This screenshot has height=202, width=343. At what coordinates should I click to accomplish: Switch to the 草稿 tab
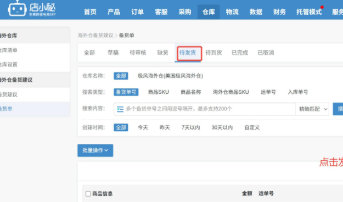[x=113, y=53]
